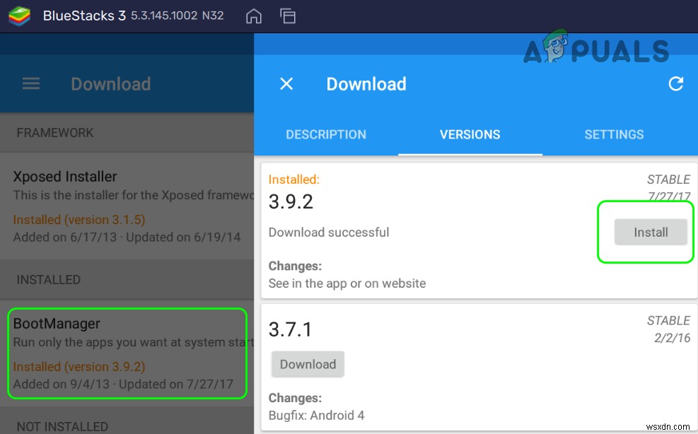This screenshot has height=434, width=698.
Task: Refresh the Download page
Action: [676, 83]
